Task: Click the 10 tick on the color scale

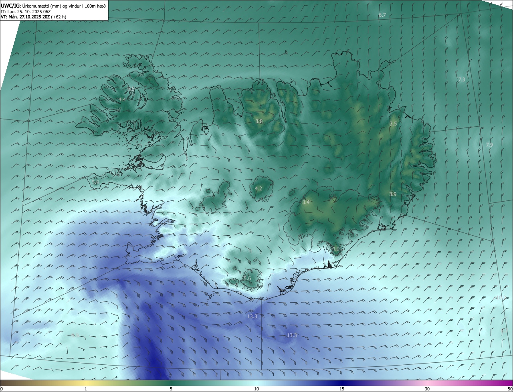Action: pyautogui.click(x=256, y=389)
